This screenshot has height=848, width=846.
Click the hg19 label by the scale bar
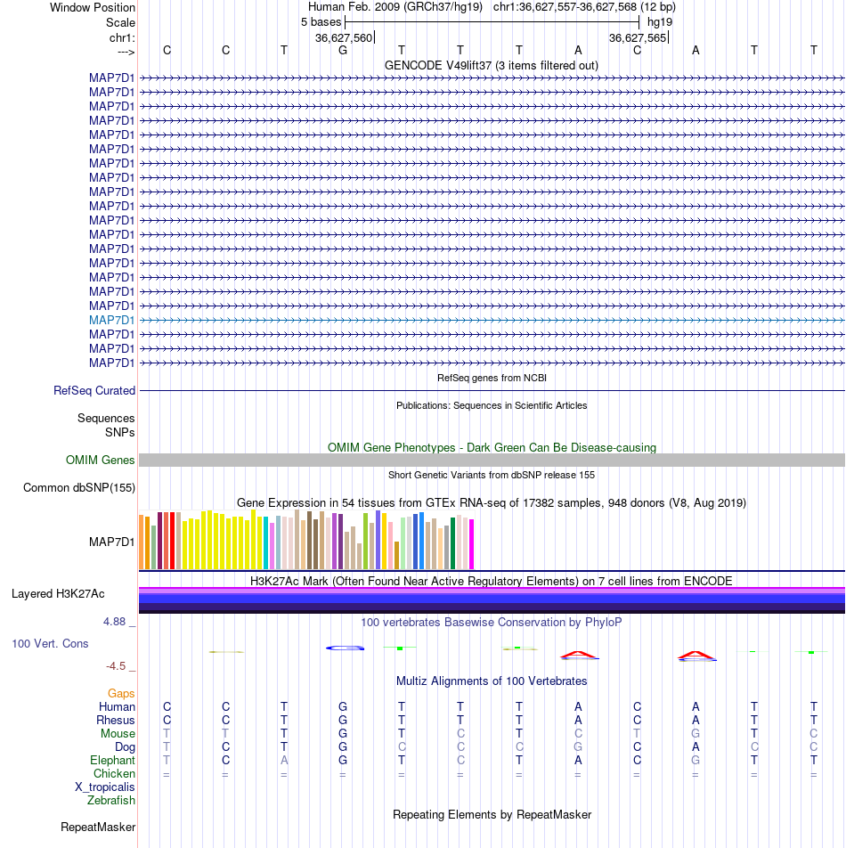point(660,22)
